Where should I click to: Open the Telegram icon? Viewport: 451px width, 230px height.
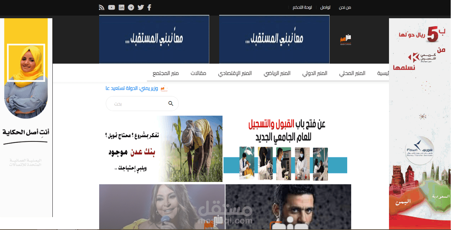click(x=131, y=7)
